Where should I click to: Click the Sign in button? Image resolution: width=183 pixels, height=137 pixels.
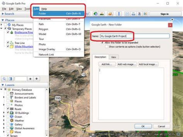click(x=164, y=14)
